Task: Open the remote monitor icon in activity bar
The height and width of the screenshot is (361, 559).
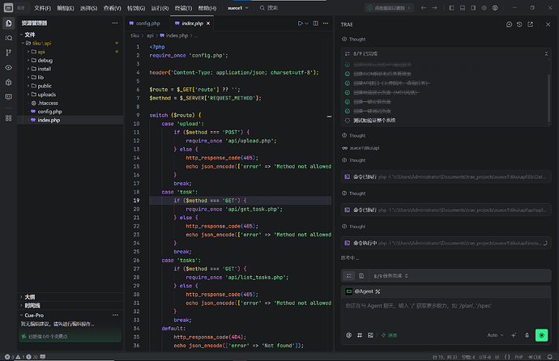Action: coord(9,97)
